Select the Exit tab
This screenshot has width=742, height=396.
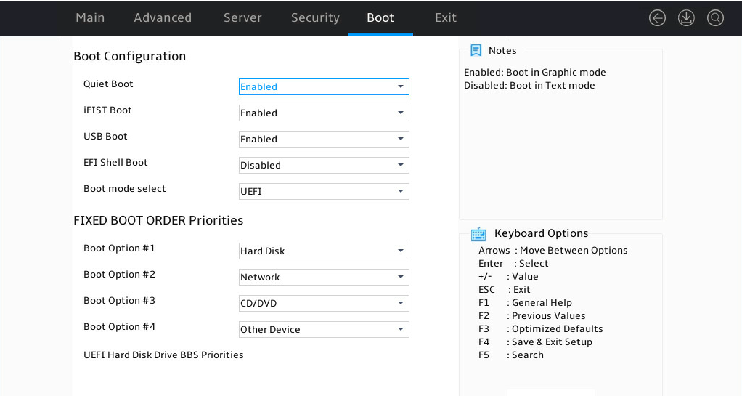[446, 17]
